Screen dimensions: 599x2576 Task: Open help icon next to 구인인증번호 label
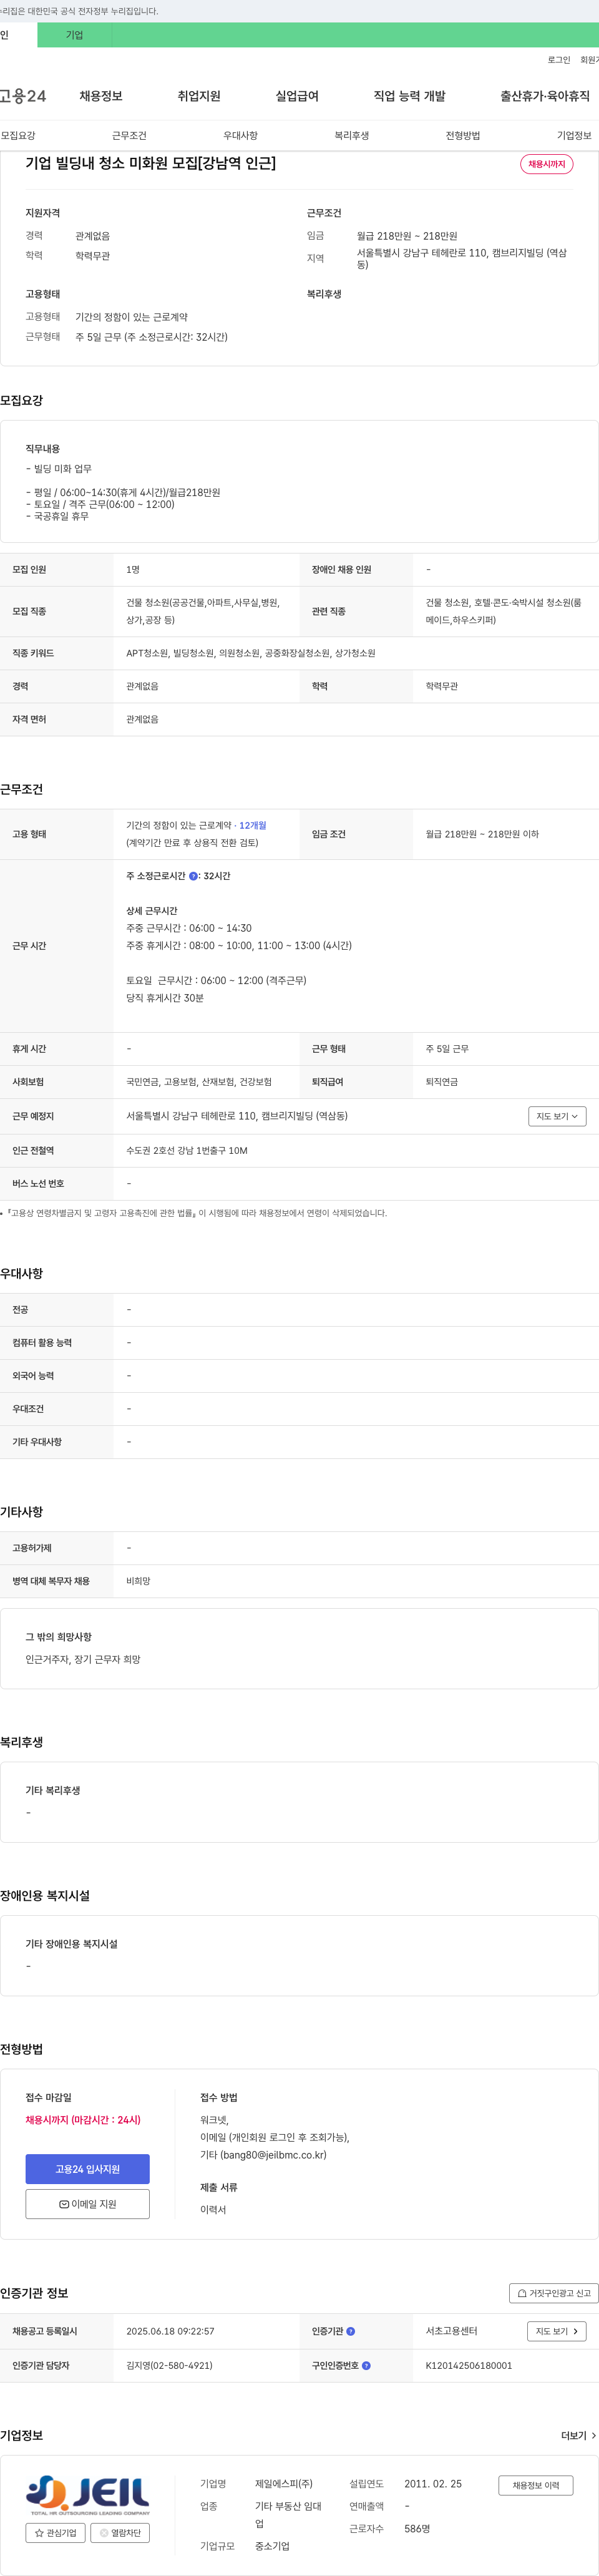pyautogui.click(x=366, y=2365)
